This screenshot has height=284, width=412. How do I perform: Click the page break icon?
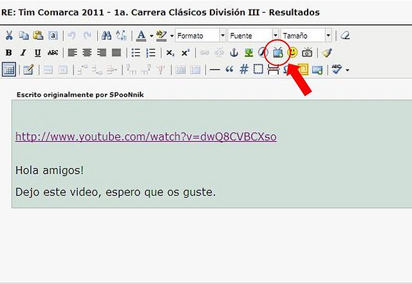point(273,70)
